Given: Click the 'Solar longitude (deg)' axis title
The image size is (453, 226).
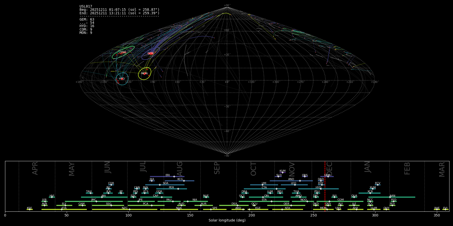Looking at the screenshot, I should pyautogui.click(x=227, y=220).
